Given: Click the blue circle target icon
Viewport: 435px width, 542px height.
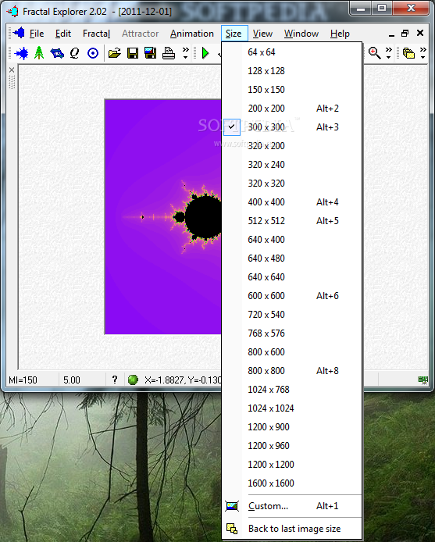Looking at the screenshot, I should (93, 53).
